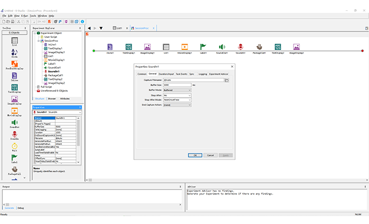Screen dimensions: 369x224
Task: Open the Stop After Mode dropdown
Action: (x=177, y=100)
